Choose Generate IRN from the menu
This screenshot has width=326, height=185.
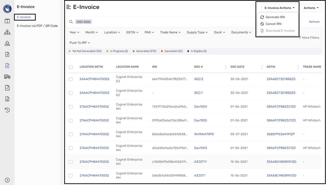click(273, 17)
